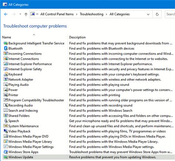Click the Recording Audio icon
Image resolution: width=175 pixels, height=161 pixels.
coord(6,105)
